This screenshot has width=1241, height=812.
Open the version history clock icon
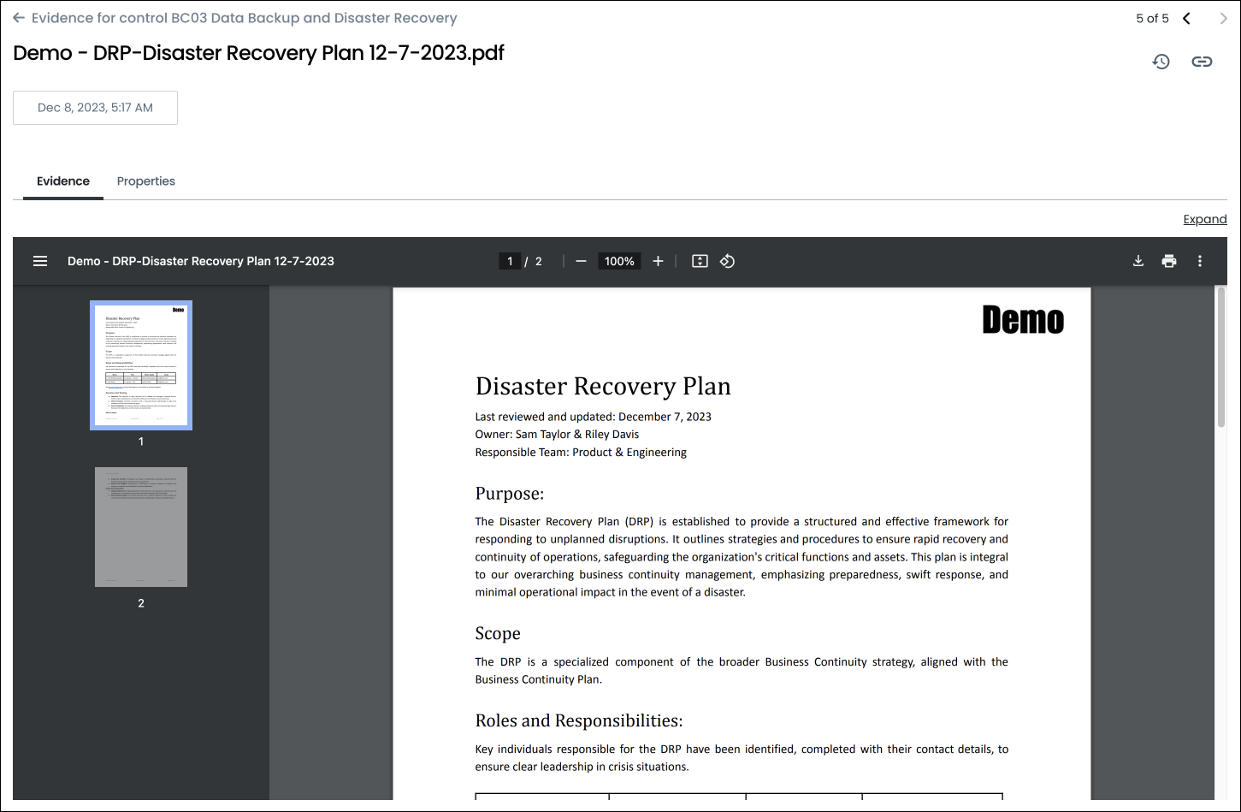point(1161,62)
